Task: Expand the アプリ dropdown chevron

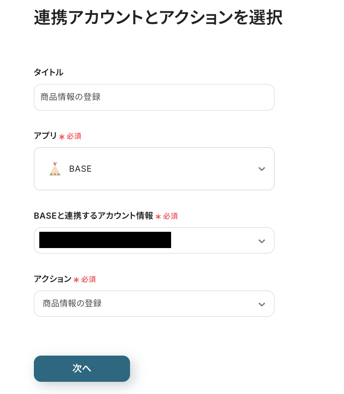Action: coord(261,169)
